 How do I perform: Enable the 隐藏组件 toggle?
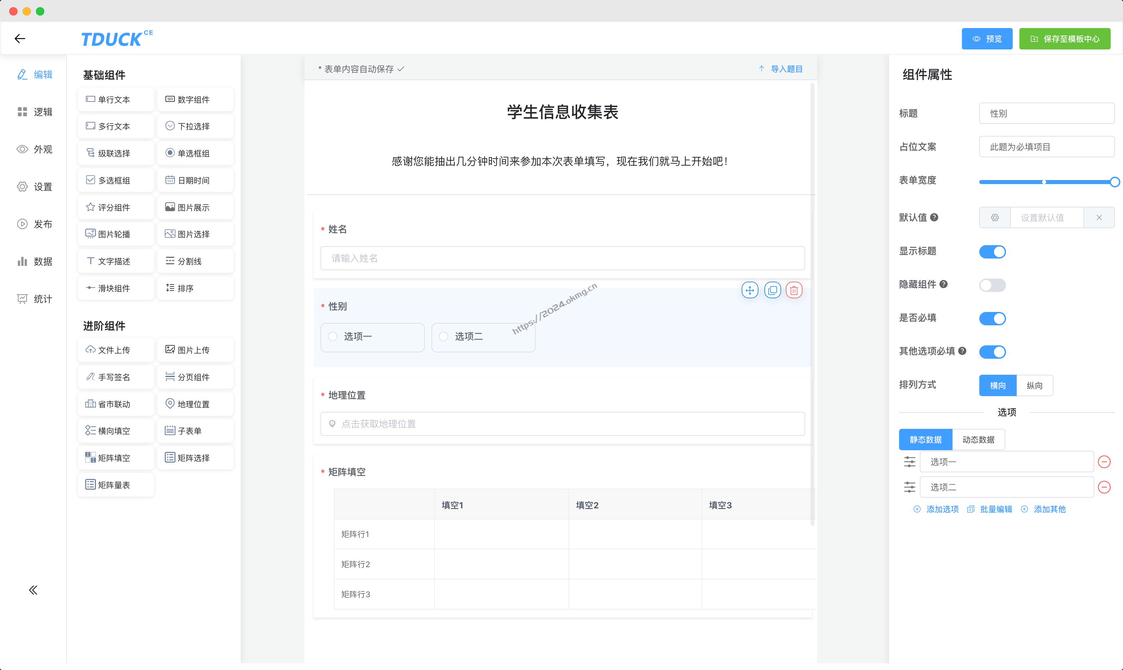click(992, 285)
